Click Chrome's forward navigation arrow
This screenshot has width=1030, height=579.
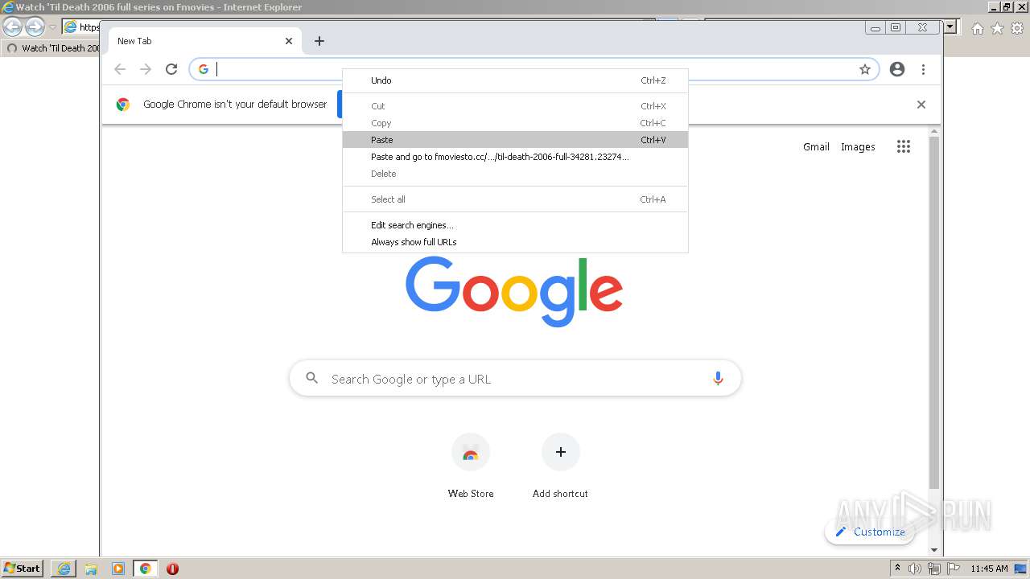[146, 69]
